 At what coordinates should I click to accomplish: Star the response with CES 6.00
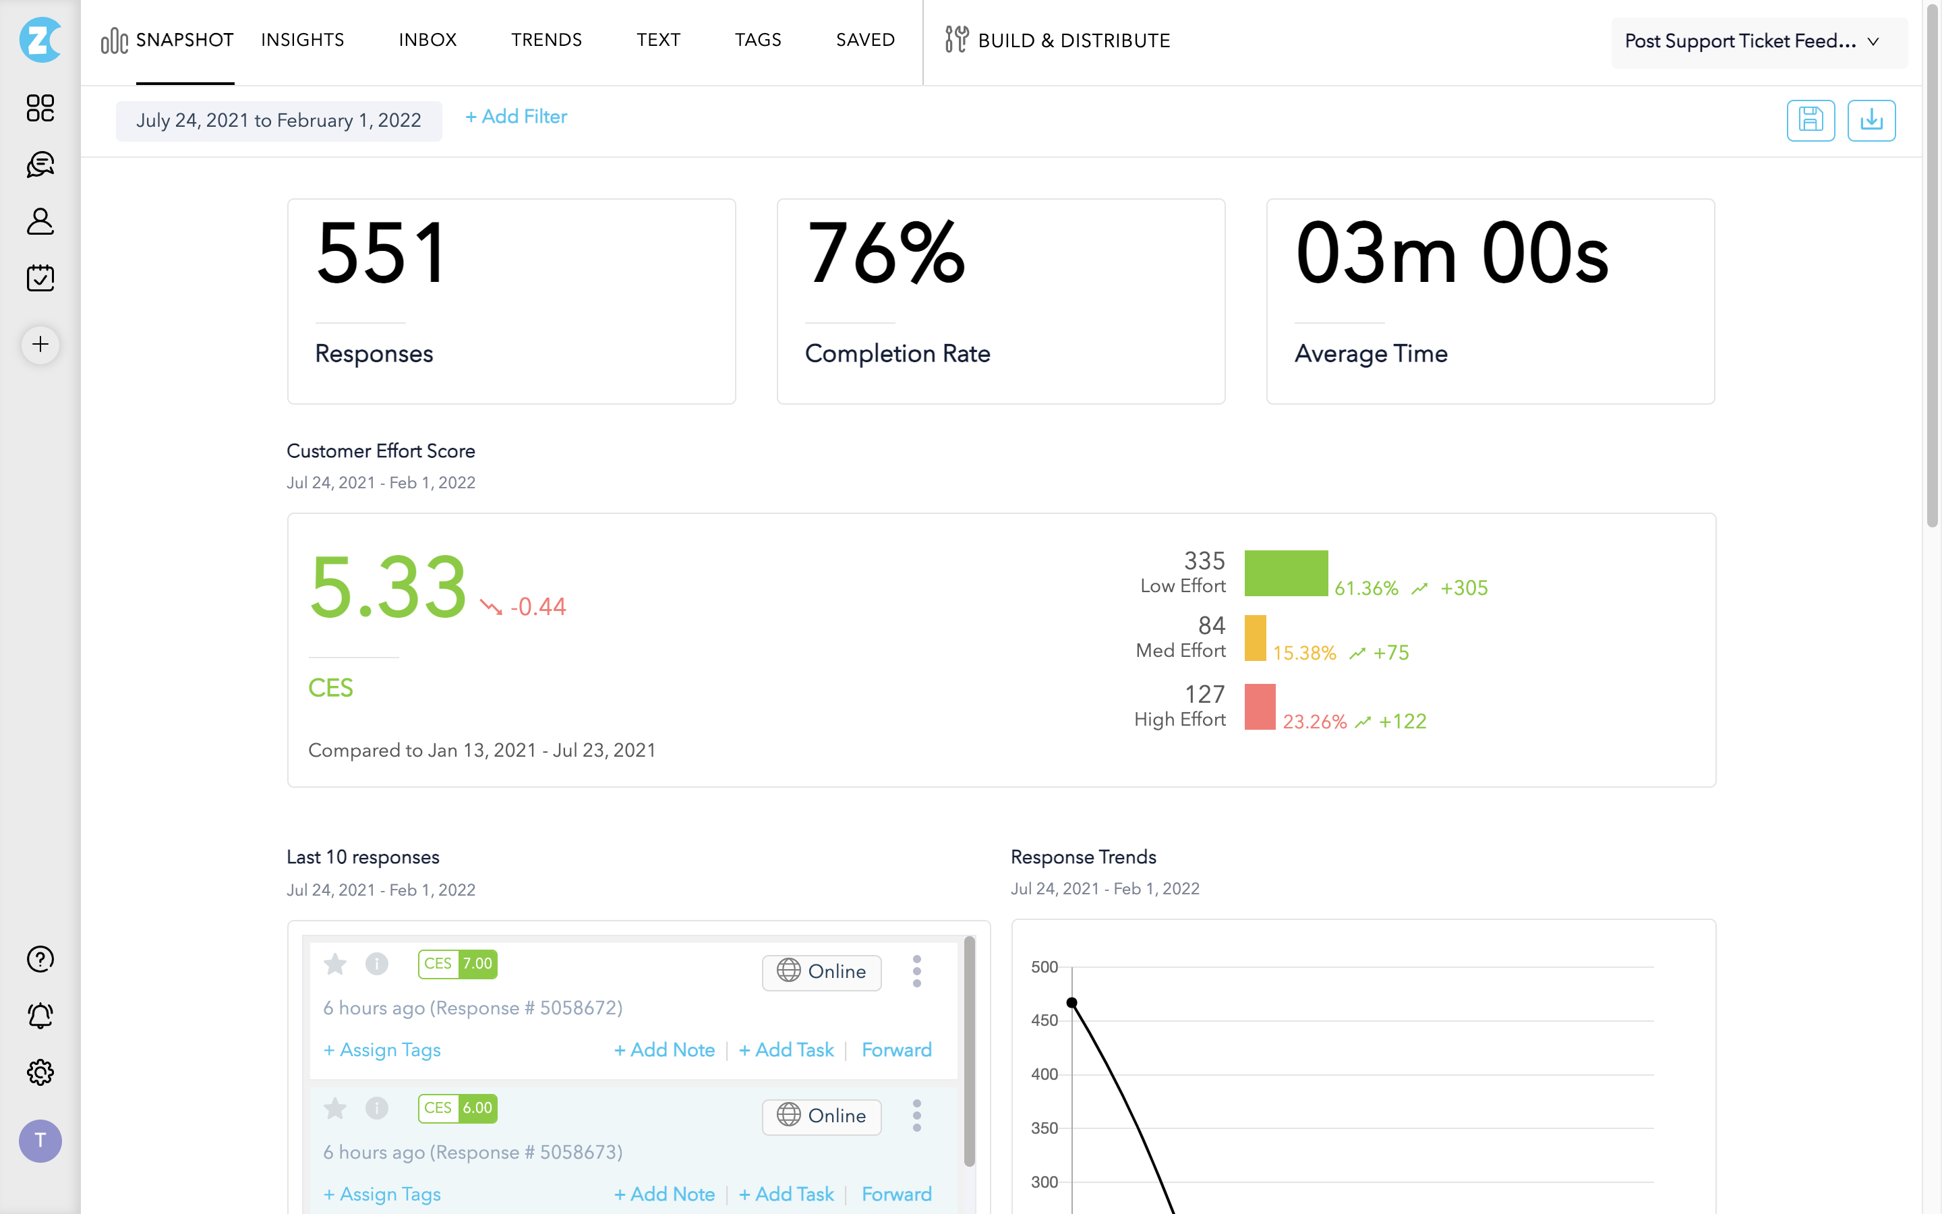coord(334,1109)
